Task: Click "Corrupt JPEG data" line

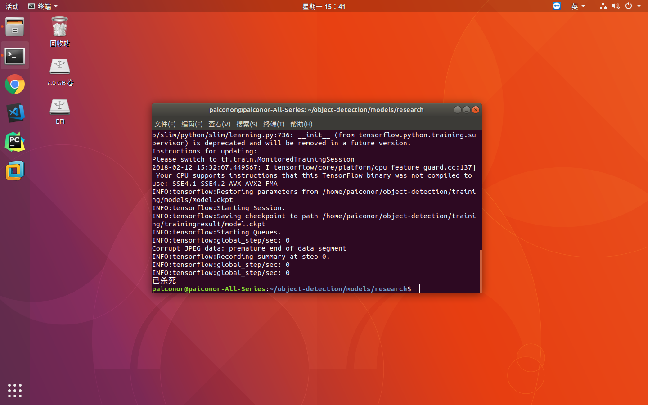Action: (249, 248)
